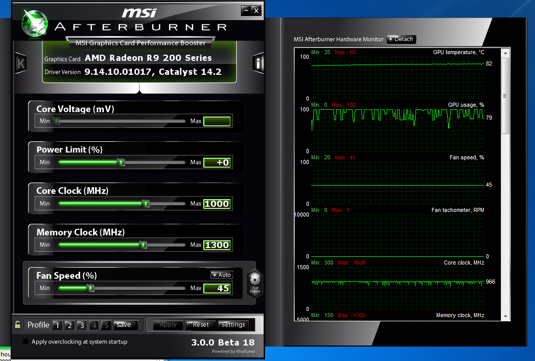Click the Core clock graph

coord(398,288)
